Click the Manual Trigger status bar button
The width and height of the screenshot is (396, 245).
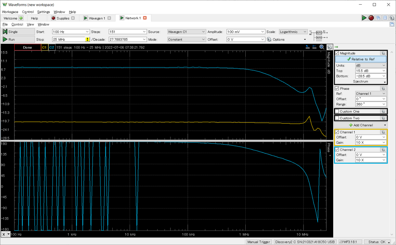[259, 242]
